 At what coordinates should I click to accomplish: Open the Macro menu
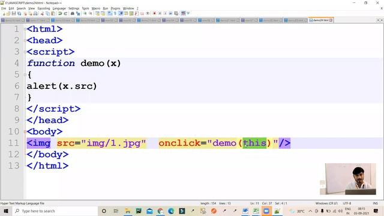tap(96, 8)
